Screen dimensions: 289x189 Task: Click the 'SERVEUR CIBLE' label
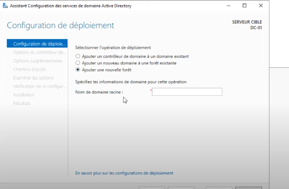tap(247, 22)
